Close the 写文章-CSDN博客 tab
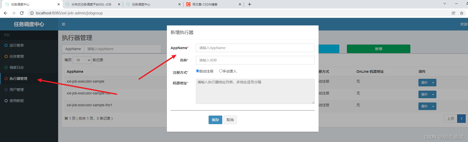 click(240, 4)
